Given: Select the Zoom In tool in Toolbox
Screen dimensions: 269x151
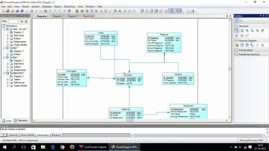Looking at the screenshot, I should [x=247, y=31].
